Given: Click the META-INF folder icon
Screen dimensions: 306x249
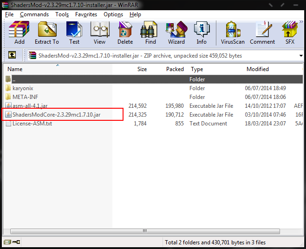Looking at the screenshot, I should 8,97.
